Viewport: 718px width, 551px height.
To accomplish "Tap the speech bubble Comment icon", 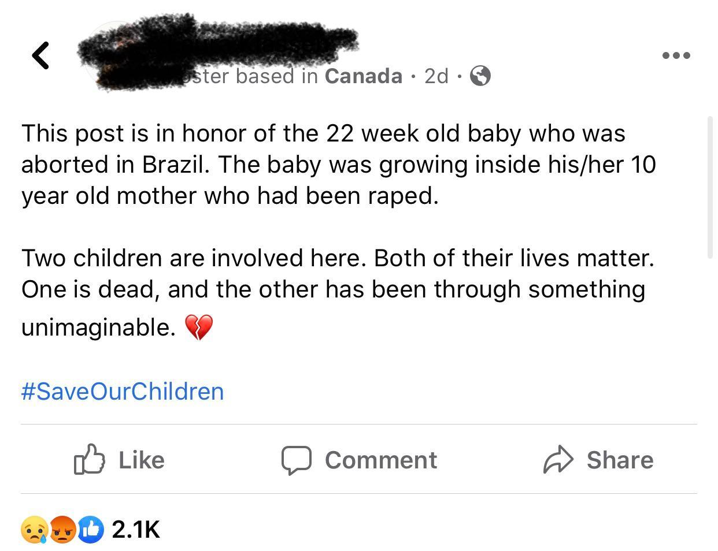I will 297,460.
